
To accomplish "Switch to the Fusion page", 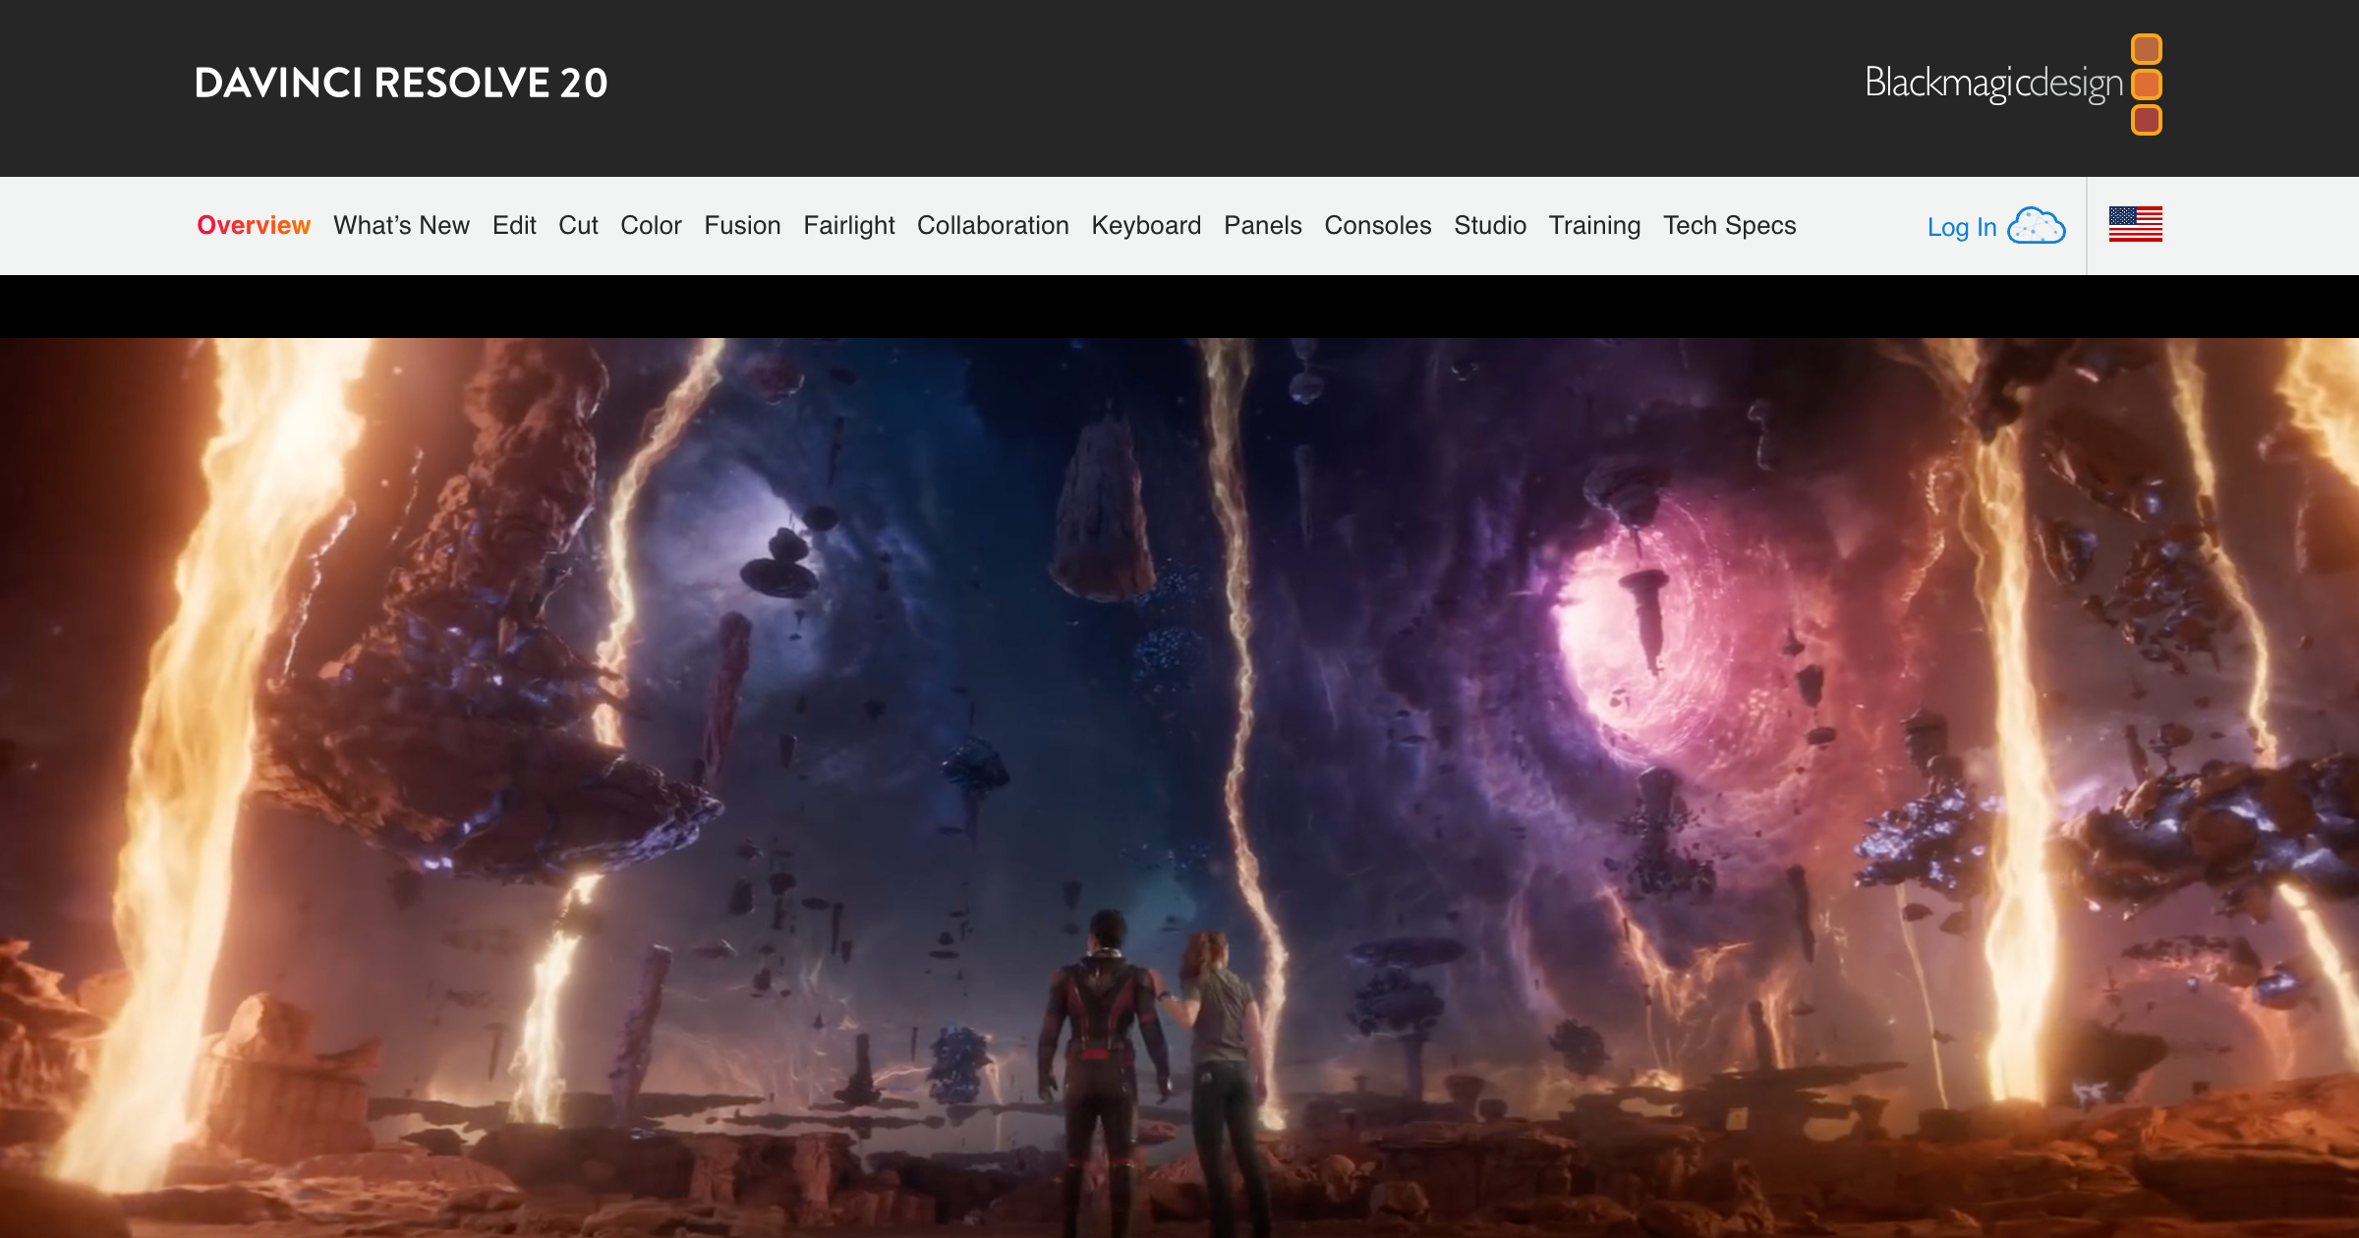I will pos(742,225).
